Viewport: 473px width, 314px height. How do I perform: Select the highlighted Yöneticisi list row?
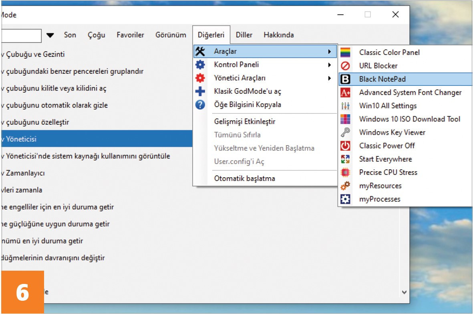(x=97, y=139)
